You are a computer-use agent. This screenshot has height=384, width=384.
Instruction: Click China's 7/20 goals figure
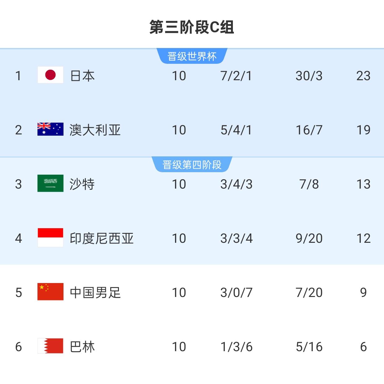309,293
